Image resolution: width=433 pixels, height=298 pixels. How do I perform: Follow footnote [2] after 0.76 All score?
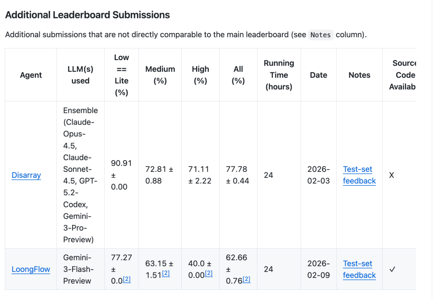tap(246, 279)
